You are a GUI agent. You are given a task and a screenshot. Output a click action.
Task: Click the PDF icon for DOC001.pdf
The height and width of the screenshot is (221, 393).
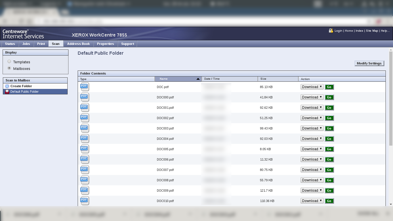[x=85, y=107]
